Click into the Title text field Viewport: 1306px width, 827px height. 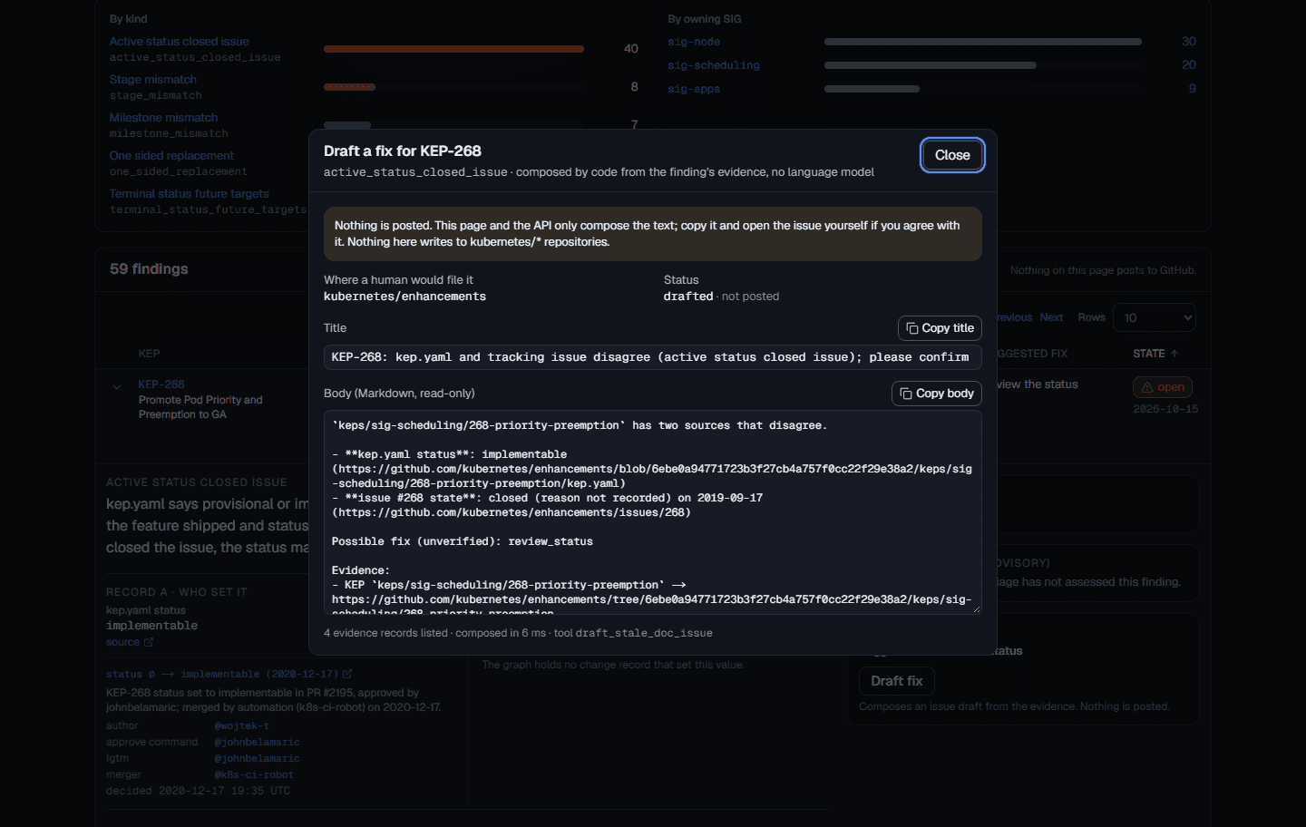click(653, 357)
